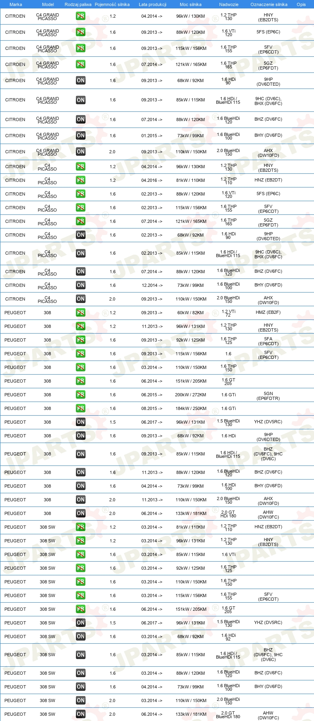Screen dimensions: 314x721
Task: Click ON icon in 308 SW 88kW/120KM row
Action: pyautogui.click(x=81, y=673)
